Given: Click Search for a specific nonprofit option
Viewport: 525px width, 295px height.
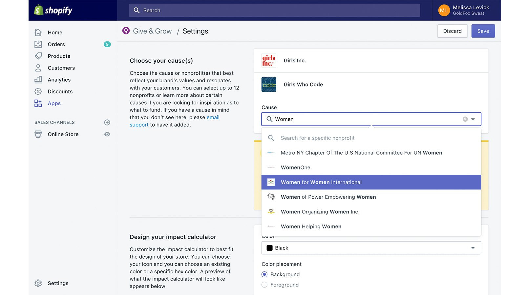Looking at the screenshot, I should tap(371, 138).
